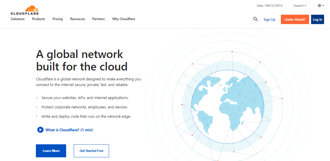Image resolution: width=330 pixels, height=161 pixels.
Task: Click the Learn More button
Action: pos(51,151)
